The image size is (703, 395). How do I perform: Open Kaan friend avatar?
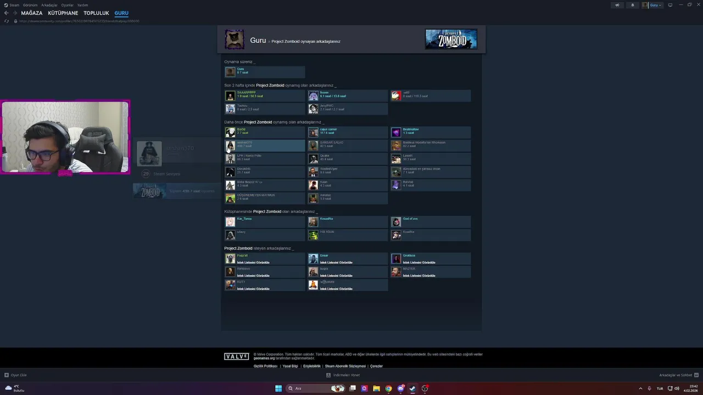click(313, 185)
